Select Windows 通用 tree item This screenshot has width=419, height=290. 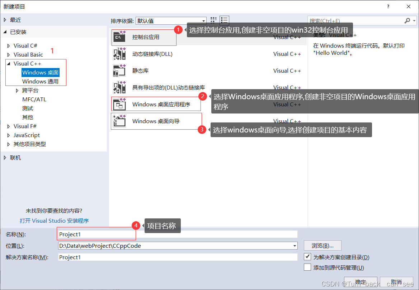[x=40, y=81]
